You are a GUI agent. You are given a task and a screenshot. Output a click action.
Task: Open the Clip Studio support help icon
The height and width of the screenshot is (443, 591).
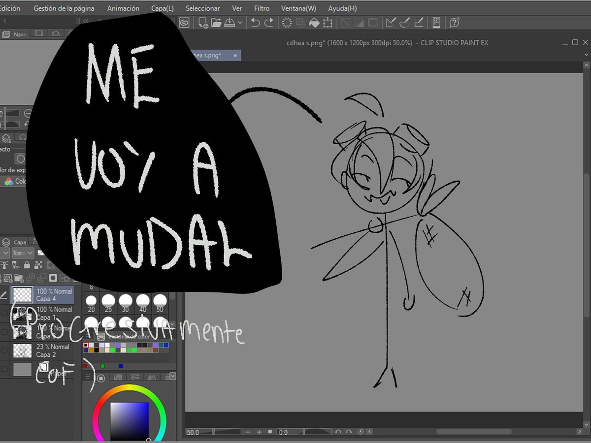454,23
